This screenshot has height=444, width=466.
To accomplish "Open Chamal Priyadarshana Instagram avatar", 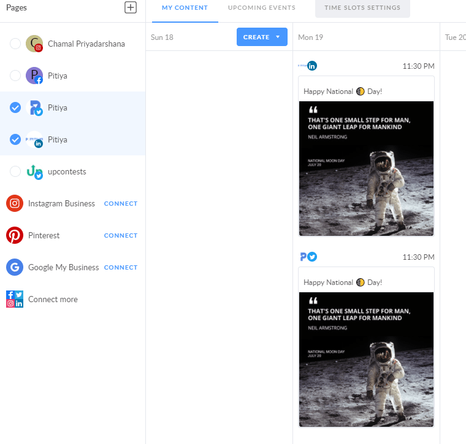I will [34, 44].
